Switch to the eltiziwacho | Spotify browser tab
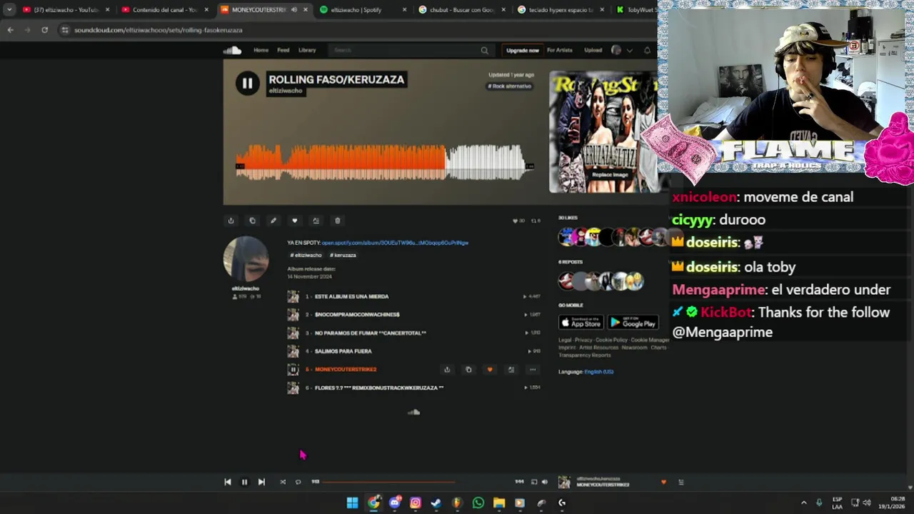 [x=362, y=10]
